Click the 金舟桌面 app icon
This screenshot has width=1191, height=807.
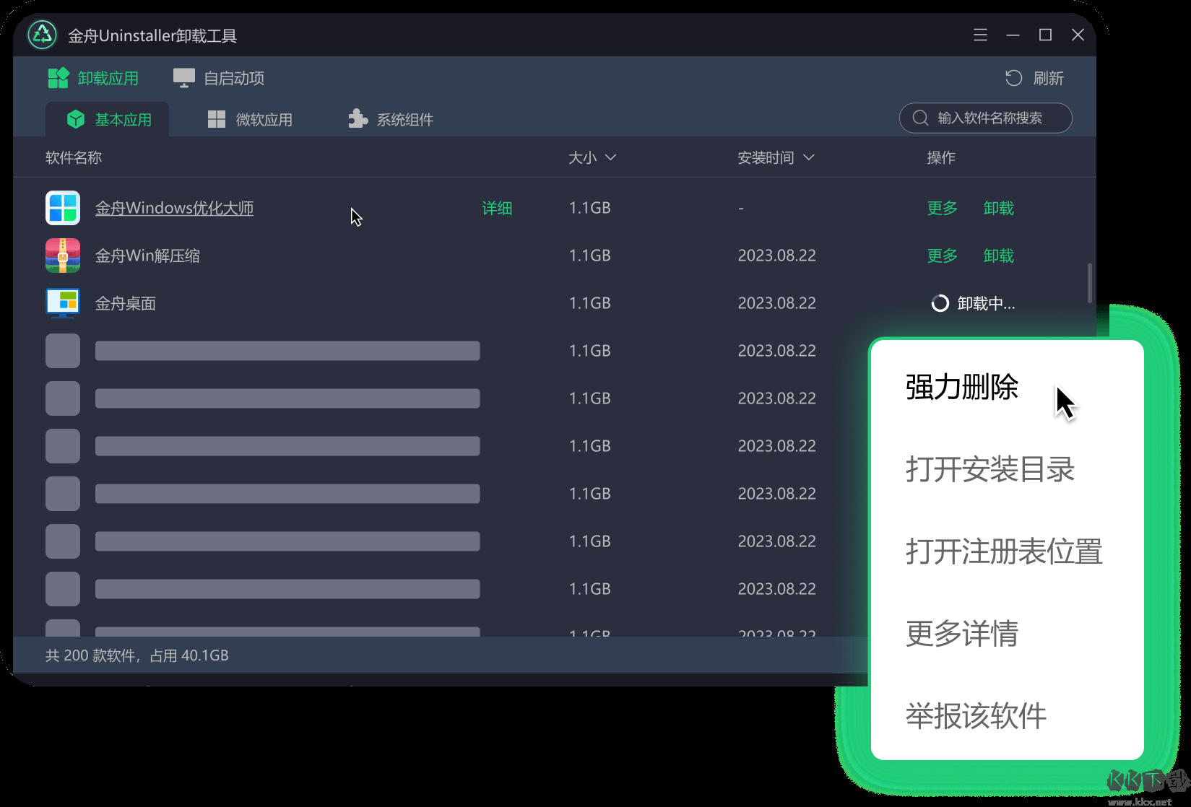tap(63, 303)
